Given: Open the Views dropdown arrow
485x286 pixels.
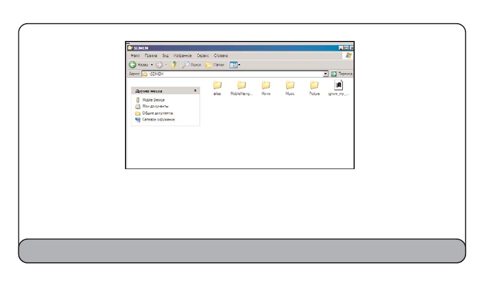Looking at the screenshot, I should (x=239, y=65).
